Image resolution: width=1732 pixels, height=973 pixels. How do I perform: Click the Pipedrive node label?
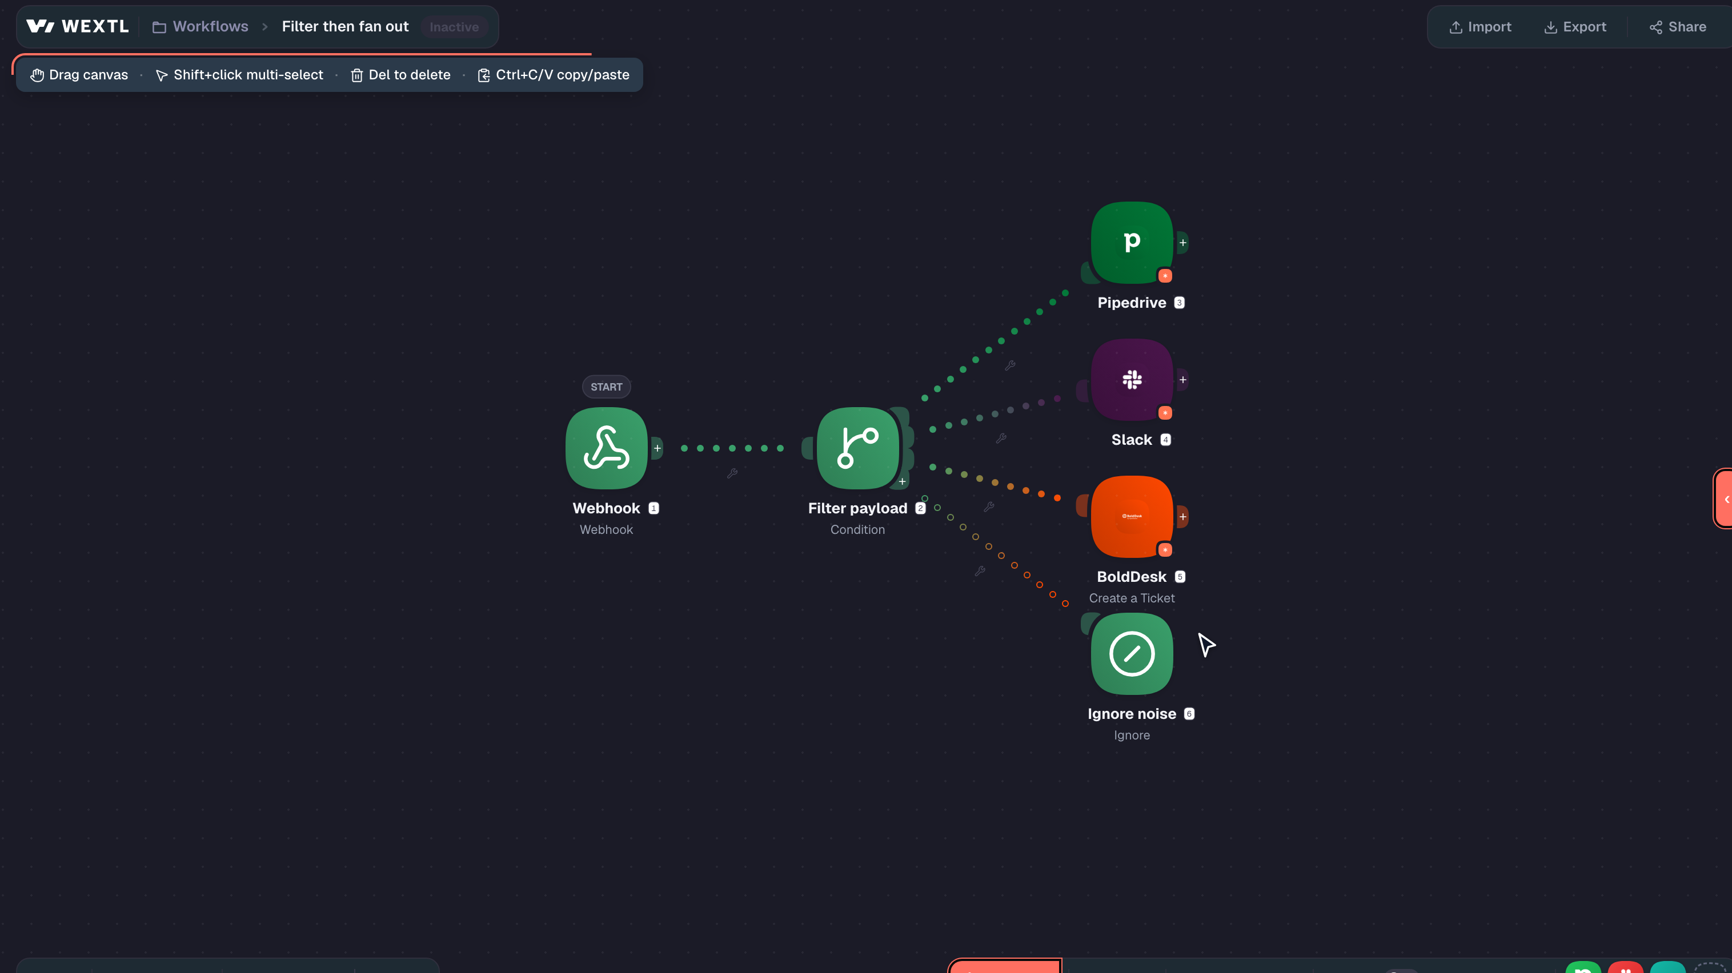point(1132,303)
